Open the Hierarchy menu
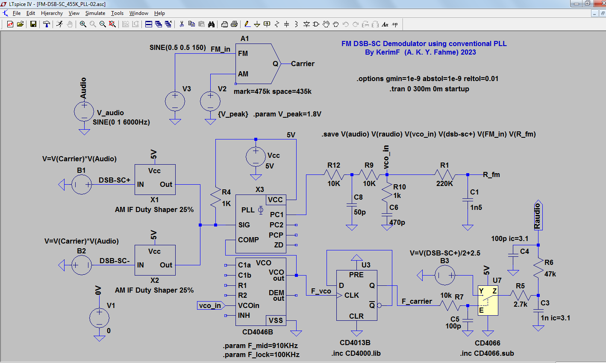 (x=52, y=13)
